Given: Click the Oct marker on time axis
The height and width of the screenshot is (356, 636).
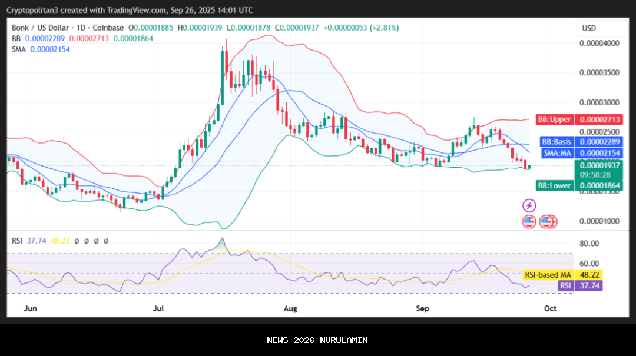Looking at the screenshot, I should point(550,308).
